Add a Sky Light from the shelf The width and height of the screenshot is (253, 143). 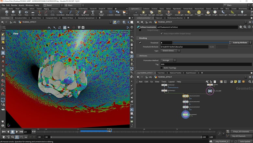pos(208,13)
